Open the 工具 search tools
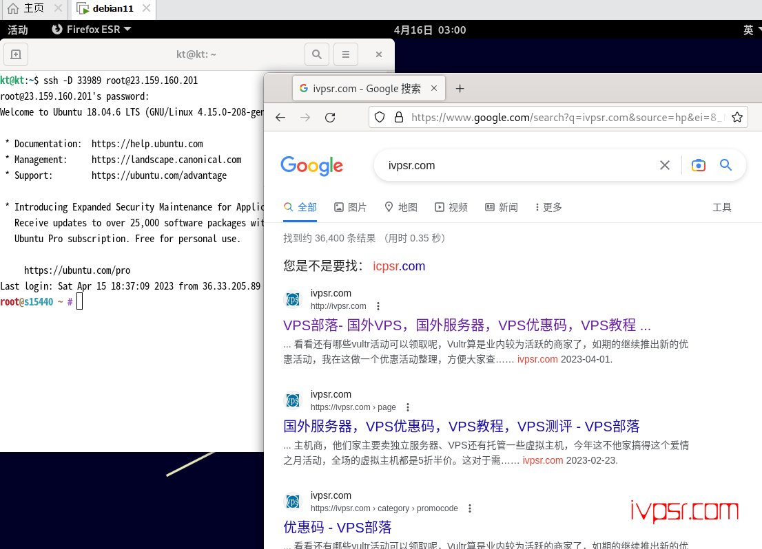The image size is (762, 549). click(721, 208)
